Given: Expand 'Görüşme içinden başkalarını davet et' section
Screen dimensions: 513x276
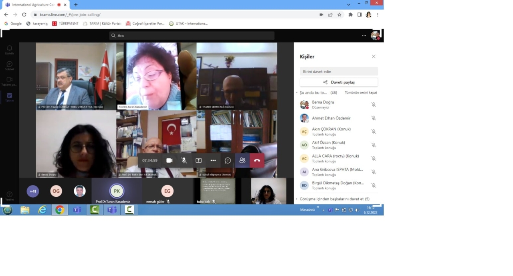Looking at the screenshot, I should 297,199.
